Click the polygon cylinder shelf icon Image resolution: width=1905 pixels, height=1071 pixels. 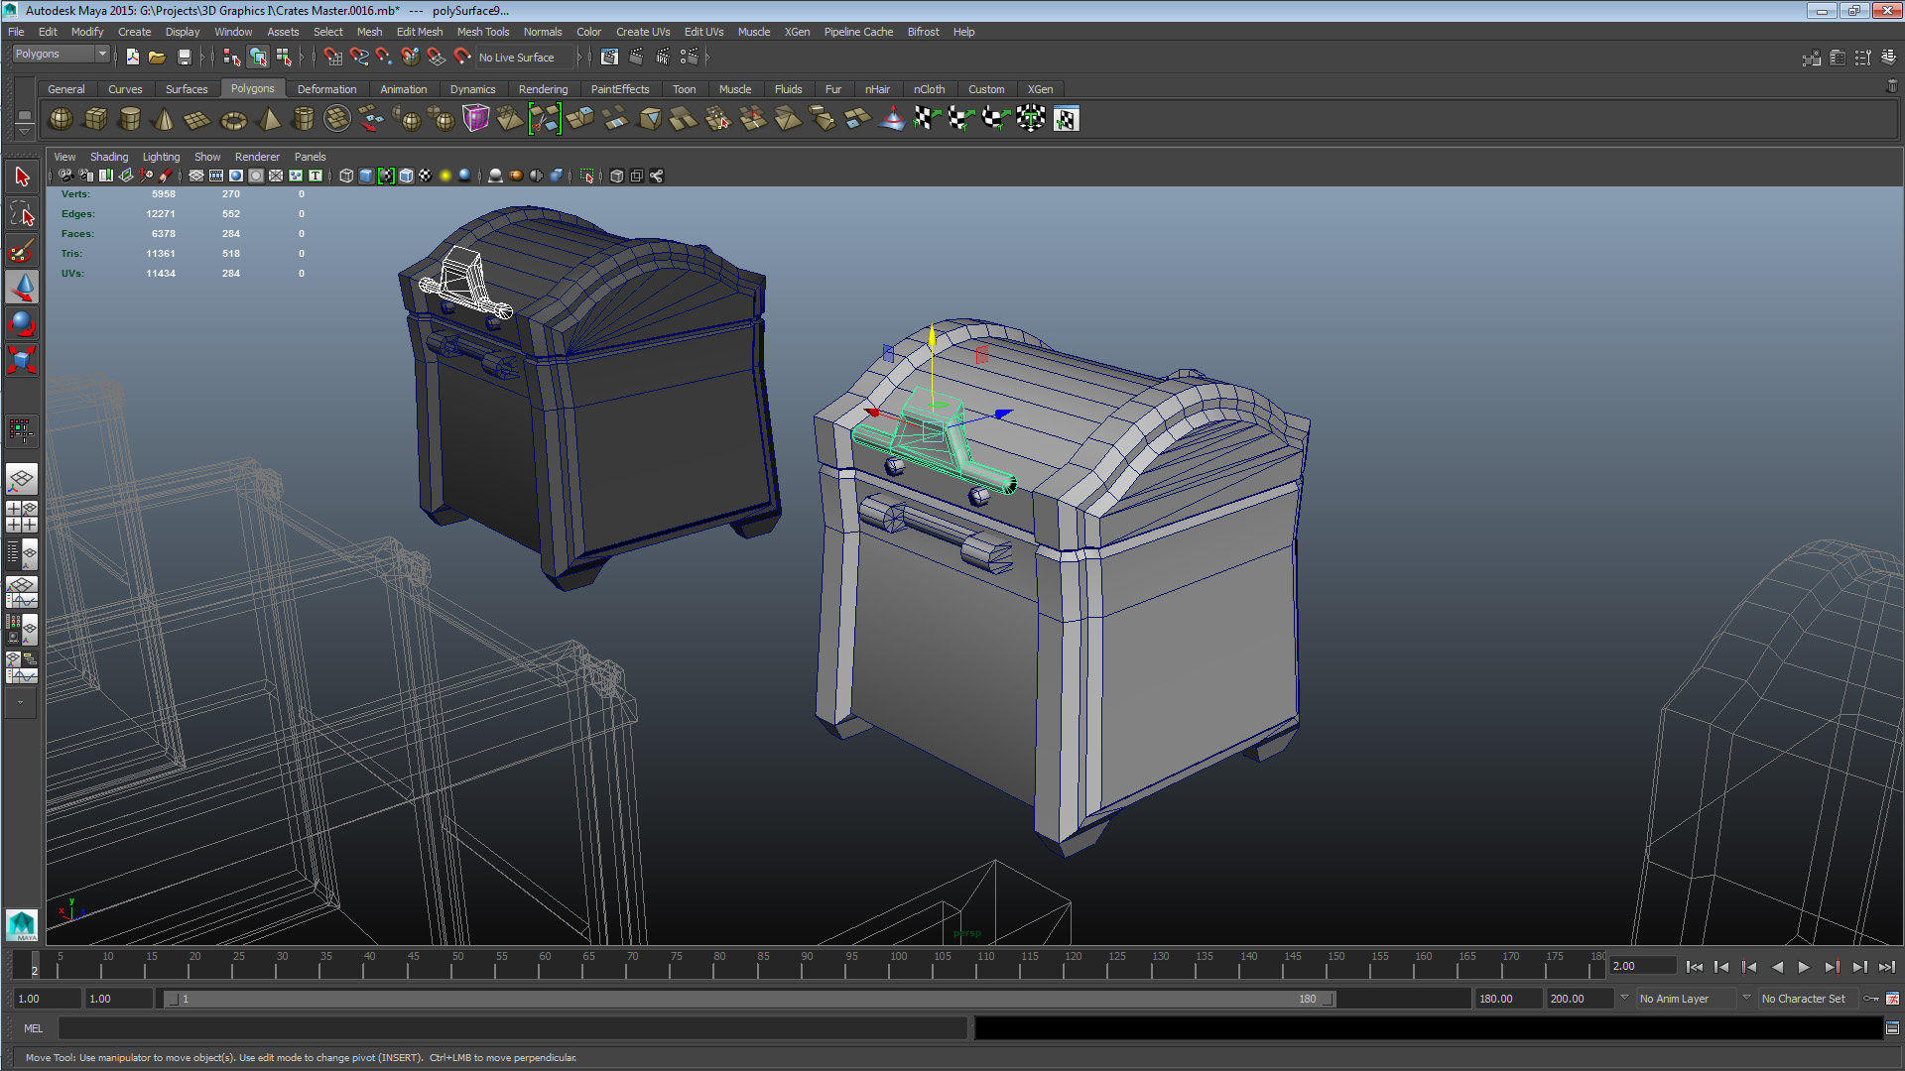click(x=129, y=120)
